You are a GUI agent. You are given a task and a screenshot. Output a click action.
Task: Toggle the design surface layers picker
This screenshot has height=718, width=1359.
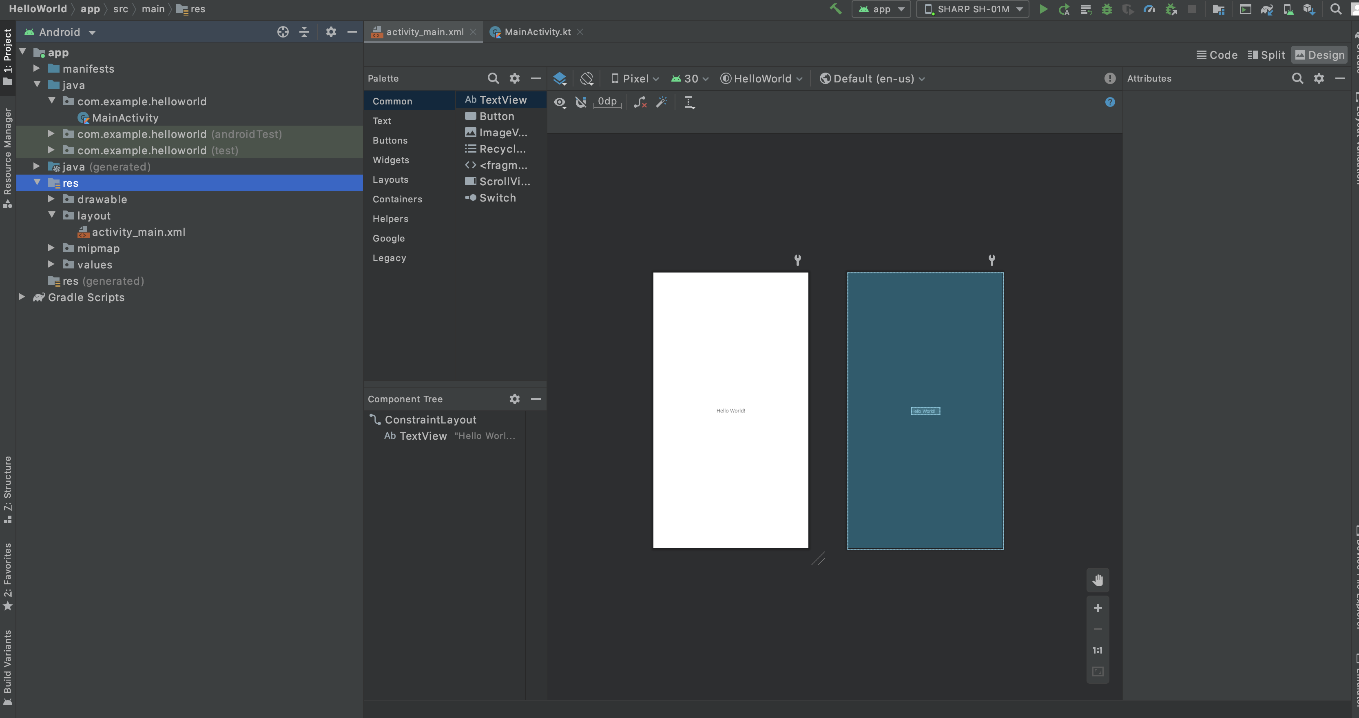pyautogui.click(x=560, y=78)
